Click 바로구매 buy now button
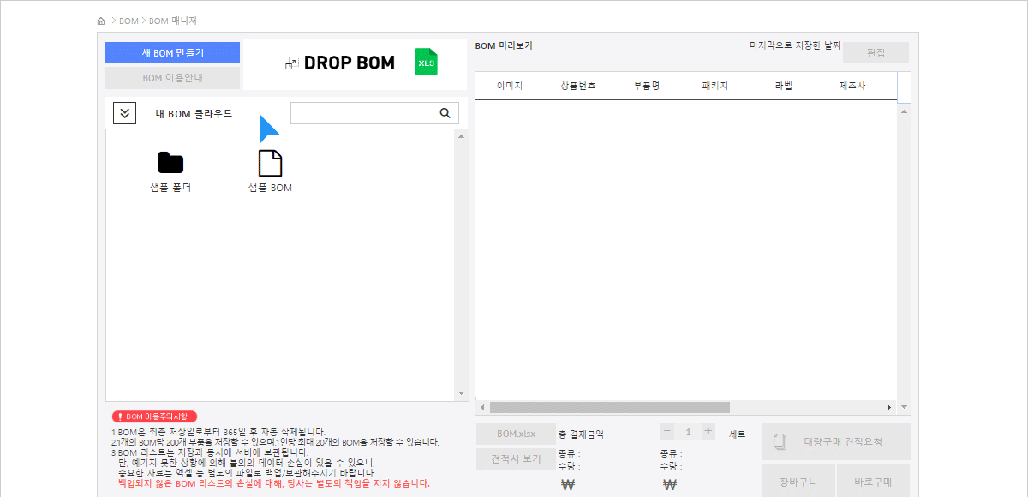 pos(873,482)
